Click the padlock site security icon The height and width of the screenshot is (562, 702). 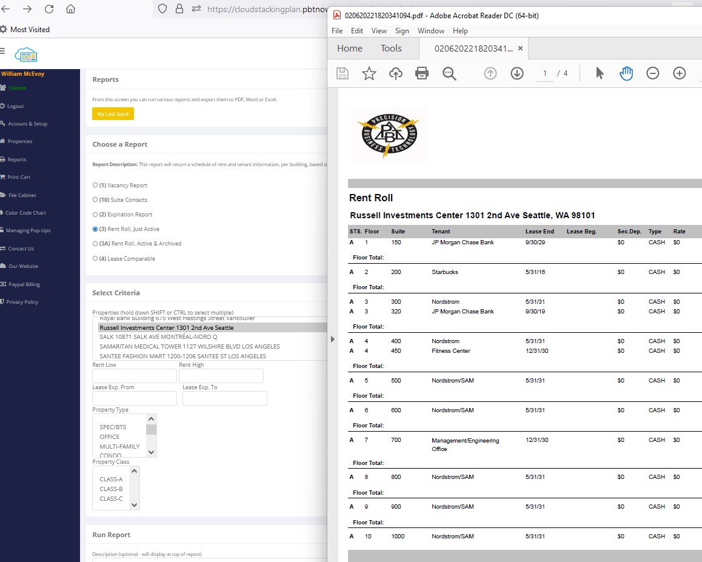coord(179,8)
